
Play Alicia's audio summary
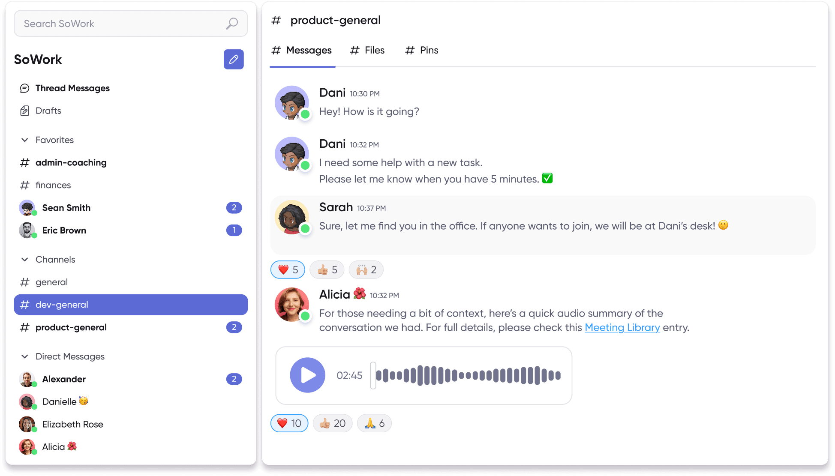[x=307, y=375]
